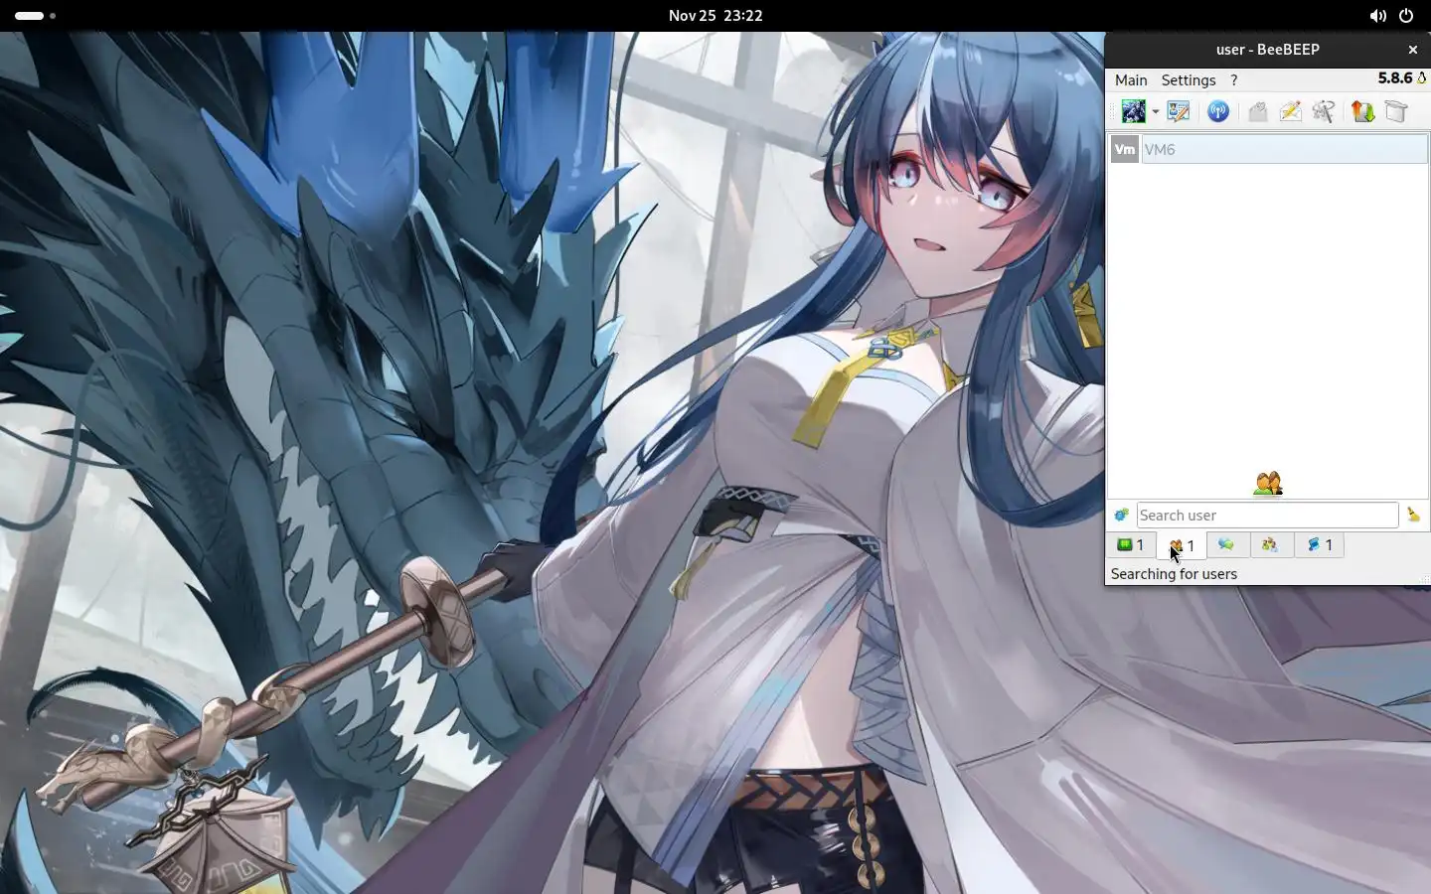Click the greyed magic wand icon
Viewport: 1431px width, 894px height.
point(1323,111)
